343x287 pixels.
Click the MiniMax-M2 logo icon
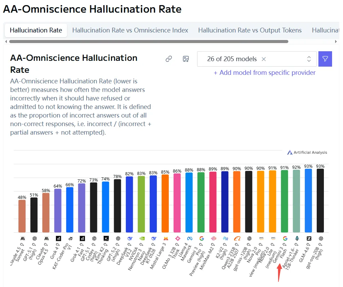click(213, 238)
